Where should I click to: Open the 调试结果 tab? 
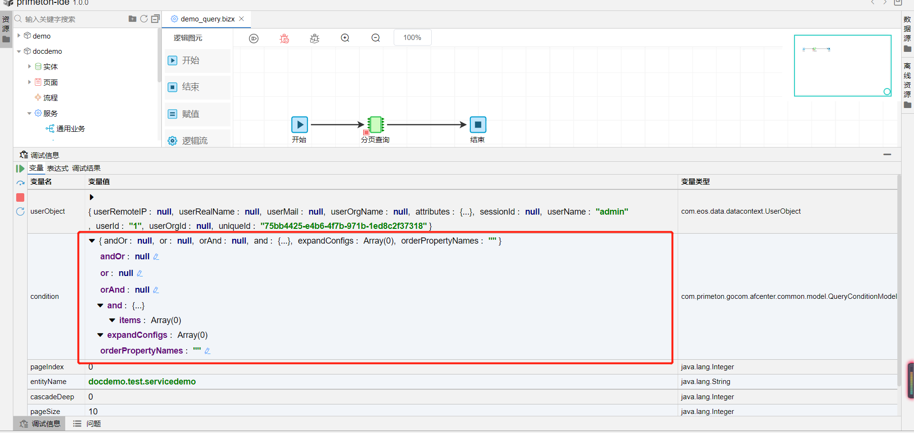pos(86,168)
